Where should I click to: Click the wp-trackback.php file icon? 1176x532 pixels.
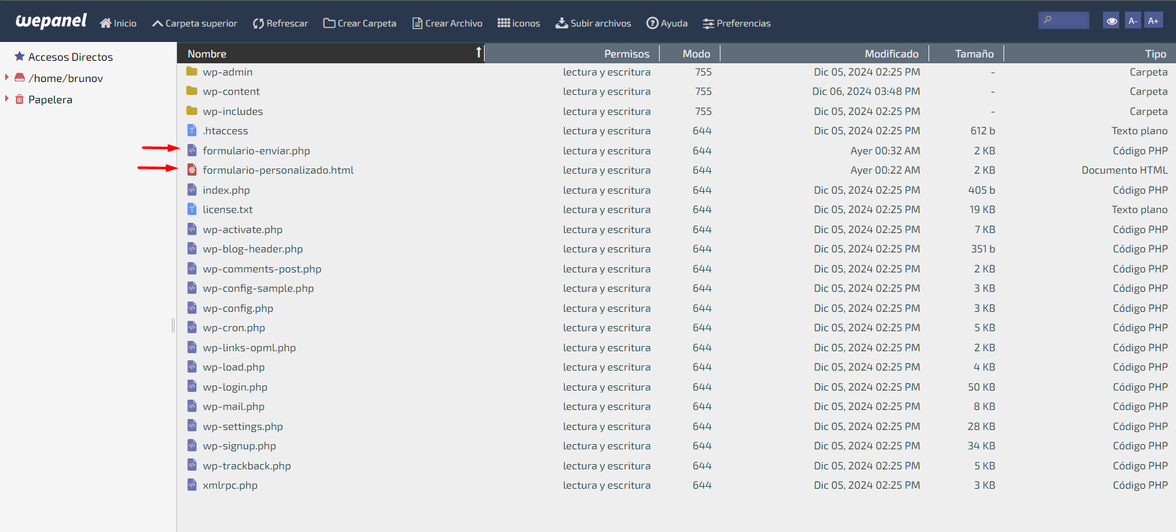192,465
